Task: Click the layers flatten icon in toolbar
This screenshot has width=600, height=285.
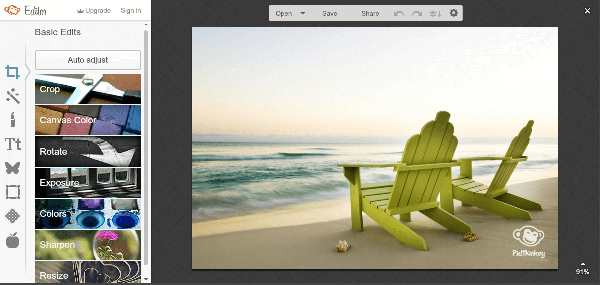Action: click(x=435, y=13)
